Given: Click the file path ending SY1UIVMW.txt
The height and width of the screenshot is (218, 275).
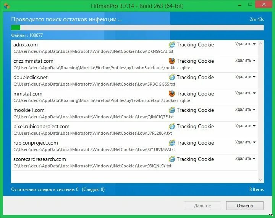Looking at the screenshot, I should 94,150.
